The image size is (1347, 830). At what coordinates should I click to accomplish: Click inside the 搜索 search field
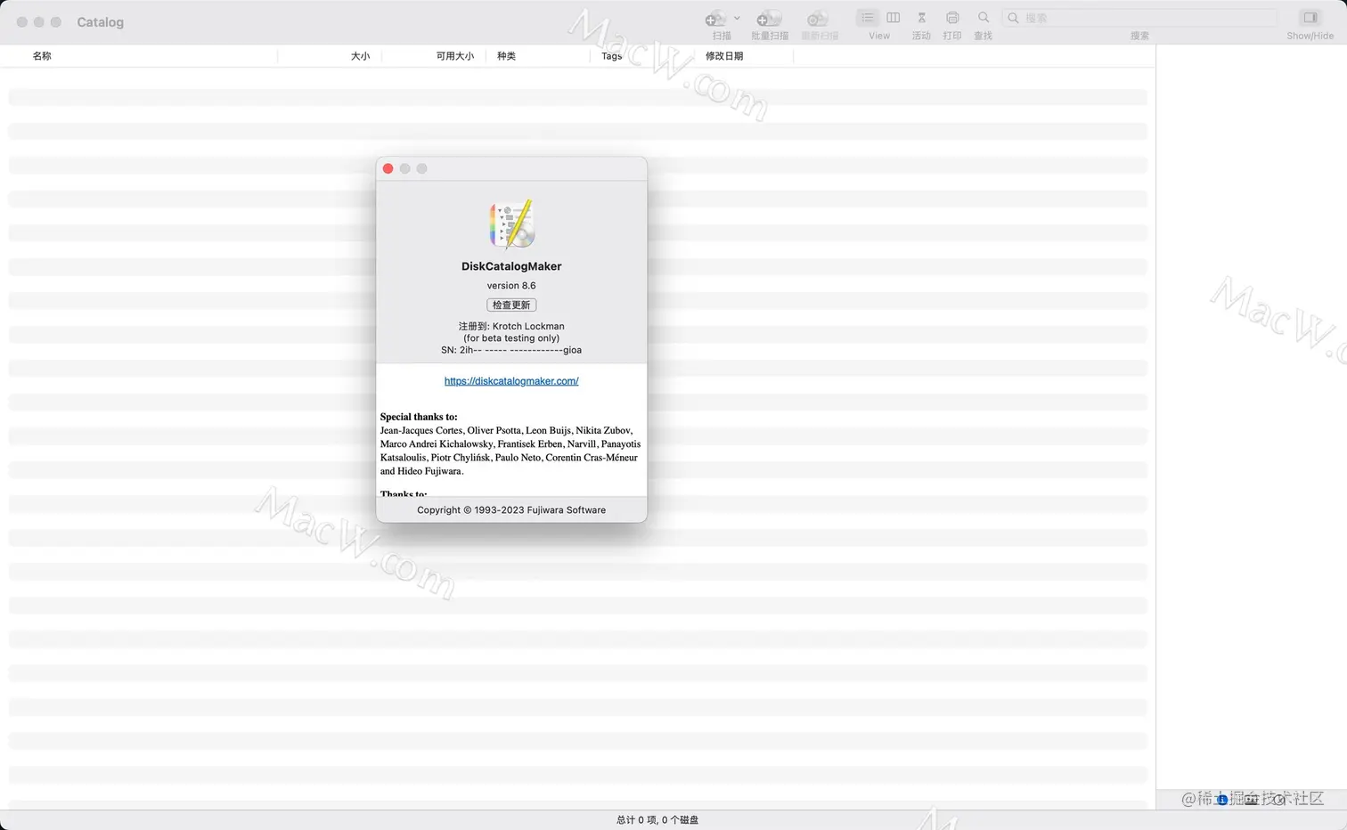(x=1140, y=18)
